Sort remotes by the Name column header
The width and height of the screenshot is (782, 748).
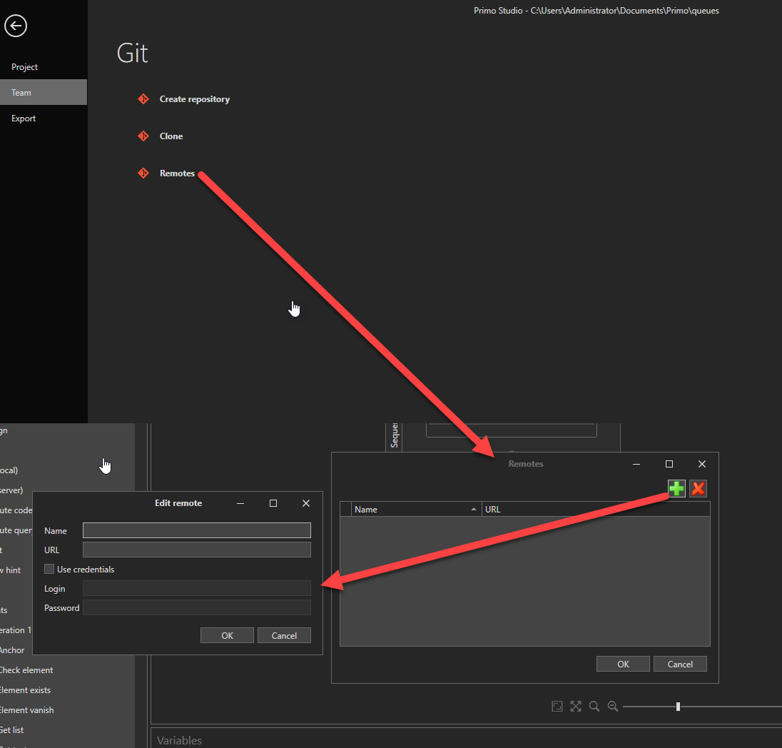pyautogui.click(x=416, y=510)
